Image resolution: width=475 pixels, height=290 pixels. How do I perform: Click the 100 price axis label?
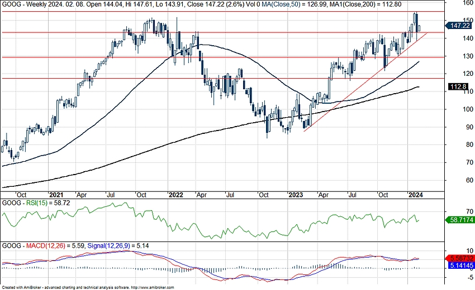tap(468, 109)
